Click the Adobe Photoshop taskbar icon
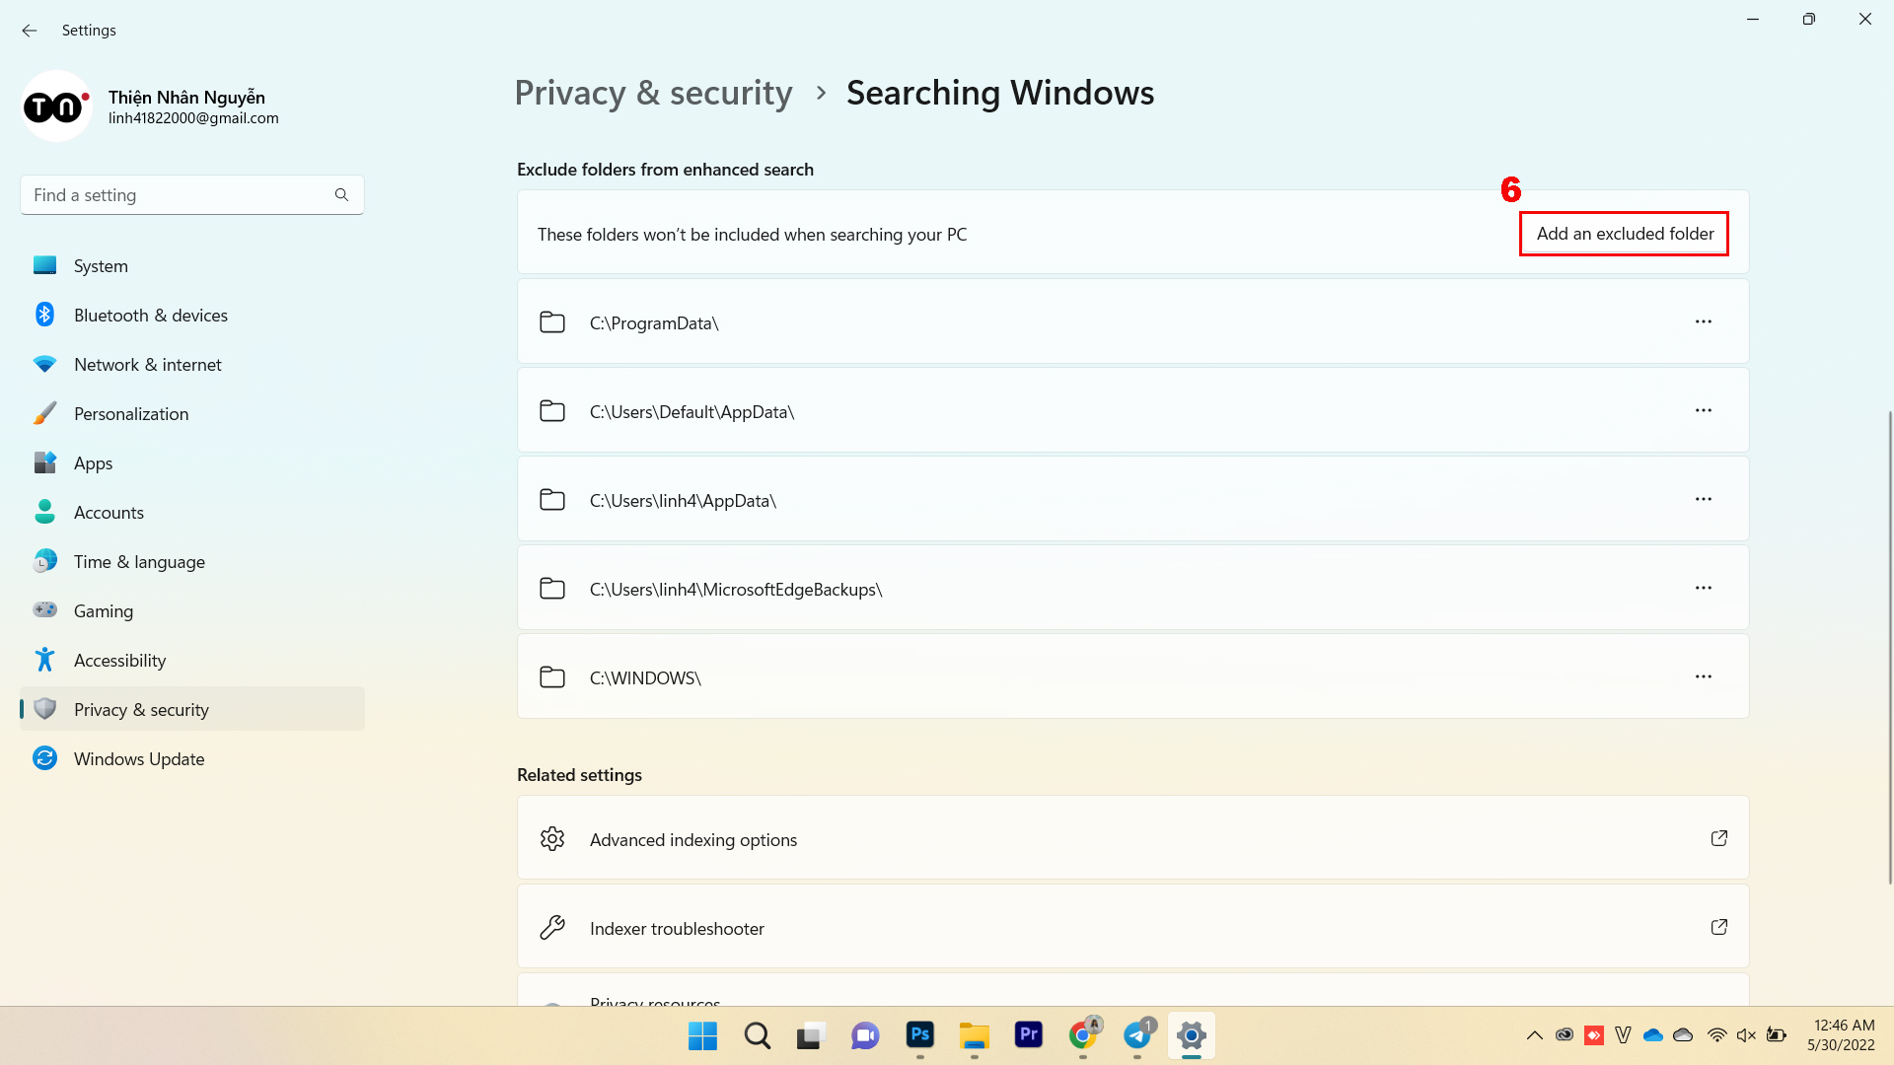The image size is (1894, 1065). coord(921,1035)
